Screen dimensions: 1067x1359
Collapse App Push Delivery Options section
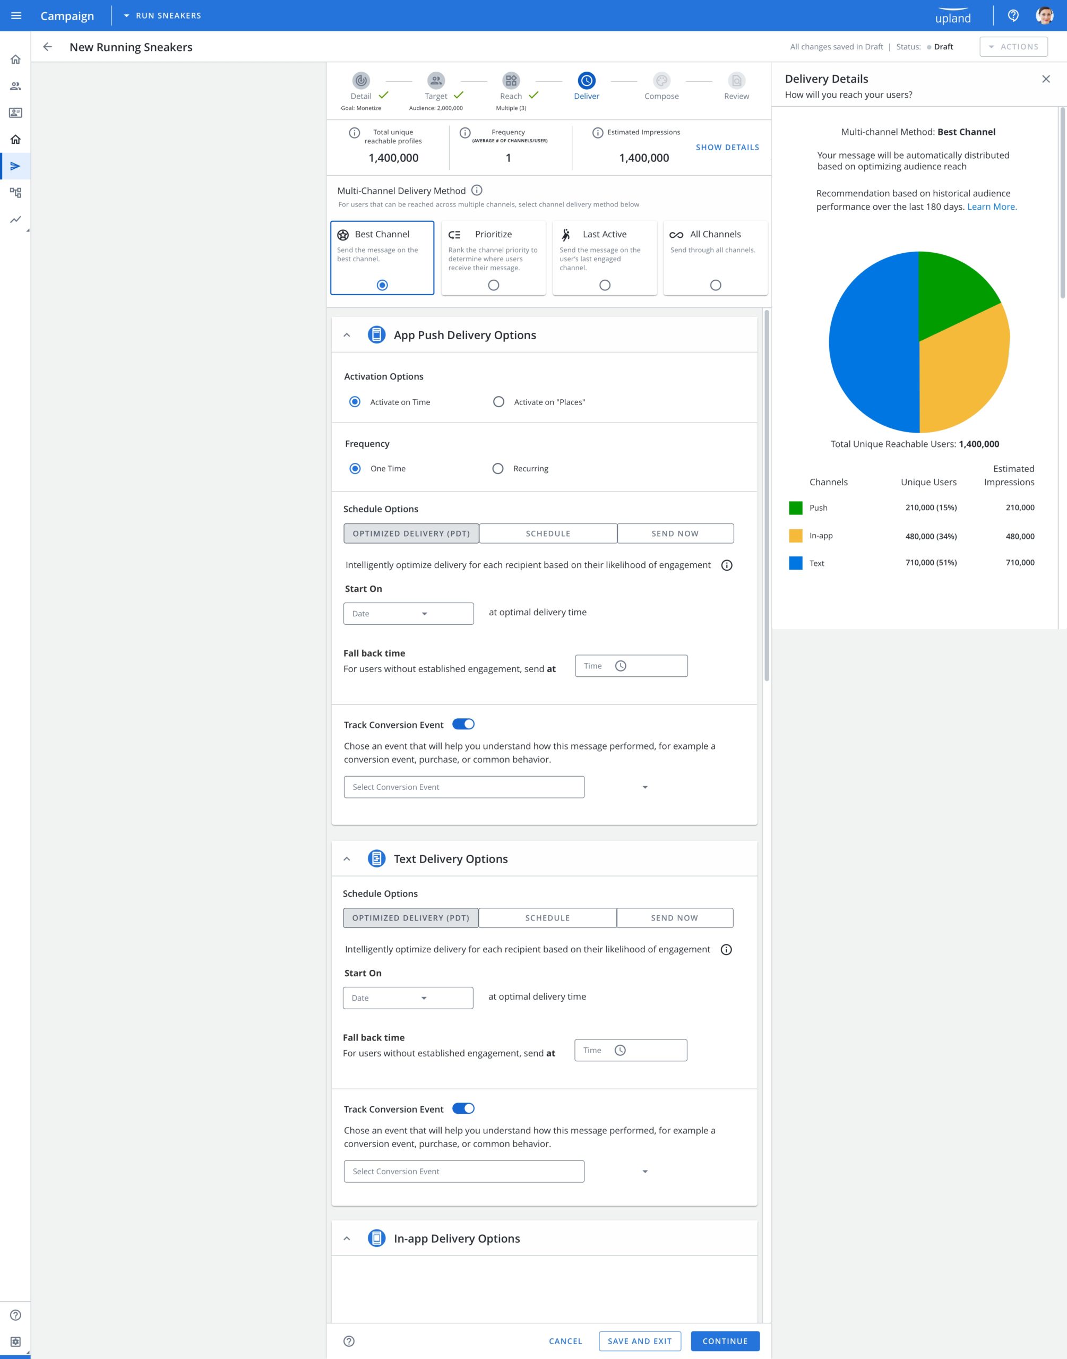[347, 336]
